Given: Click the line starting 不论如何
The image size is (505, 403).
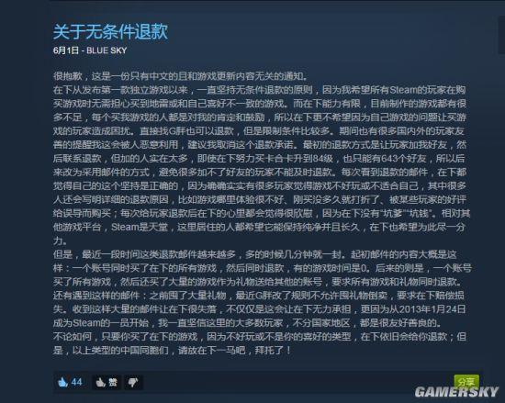Looking at the screenshot, I should coord(260,337).
